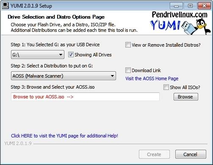Tick the Download Link checkbox
This screenshot has width=213, height=165.
pyautogui.click(x=128, y=70)
